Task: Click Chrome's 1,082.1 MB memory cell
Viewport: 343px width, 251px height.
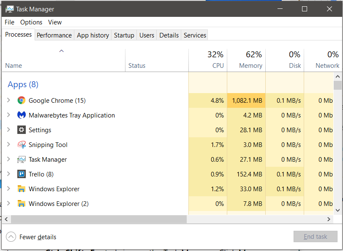Action: [246, 101]
